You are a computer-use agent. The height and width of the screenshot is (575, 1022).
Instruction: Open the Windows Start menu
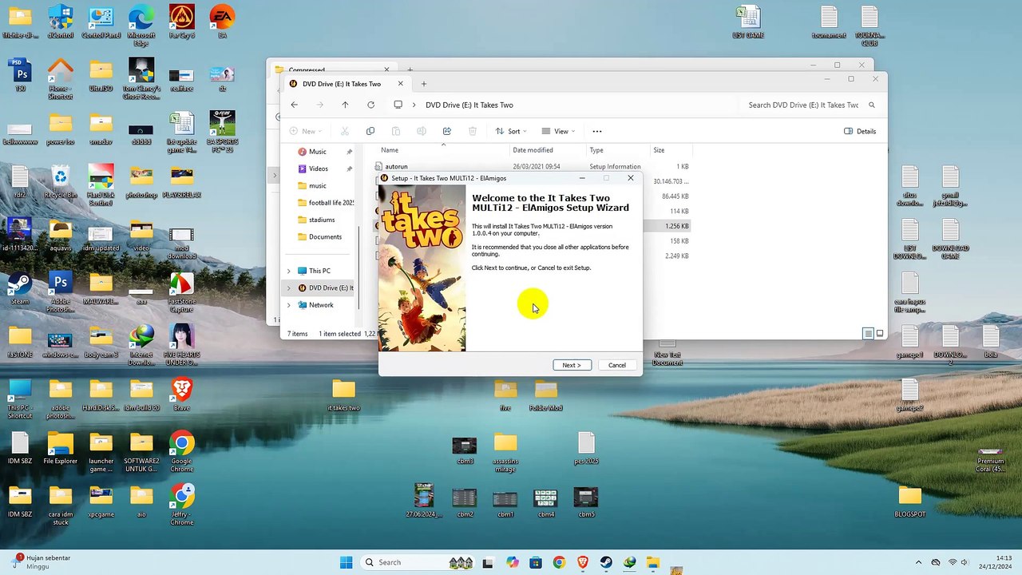coord(346,562)
